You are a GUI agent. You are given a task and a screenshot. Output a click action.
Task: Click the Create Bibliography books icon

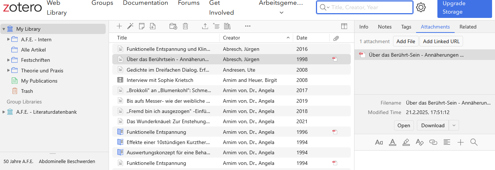coord(227,26)
